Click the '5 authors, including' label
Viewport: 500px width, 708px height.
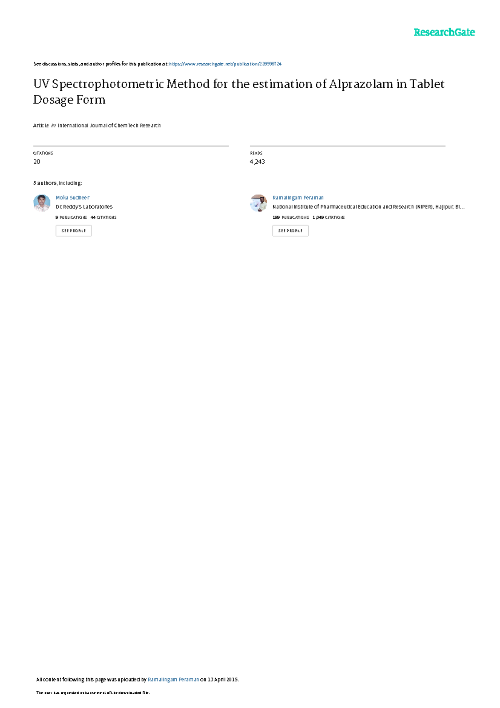[x=57, y=183]
